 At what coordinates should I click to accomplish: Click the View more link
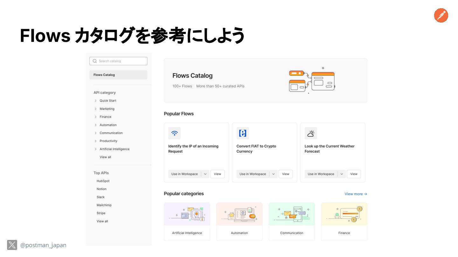click(x=356, y=194)
